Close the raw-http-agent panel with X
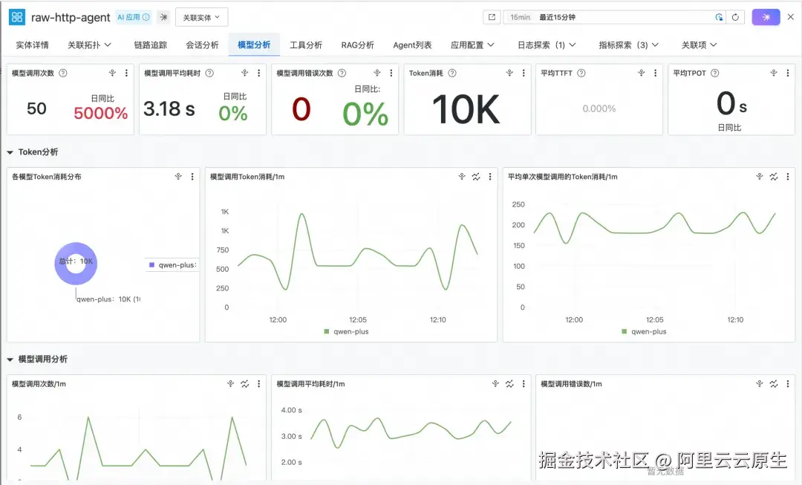 (x=790, y=17)
